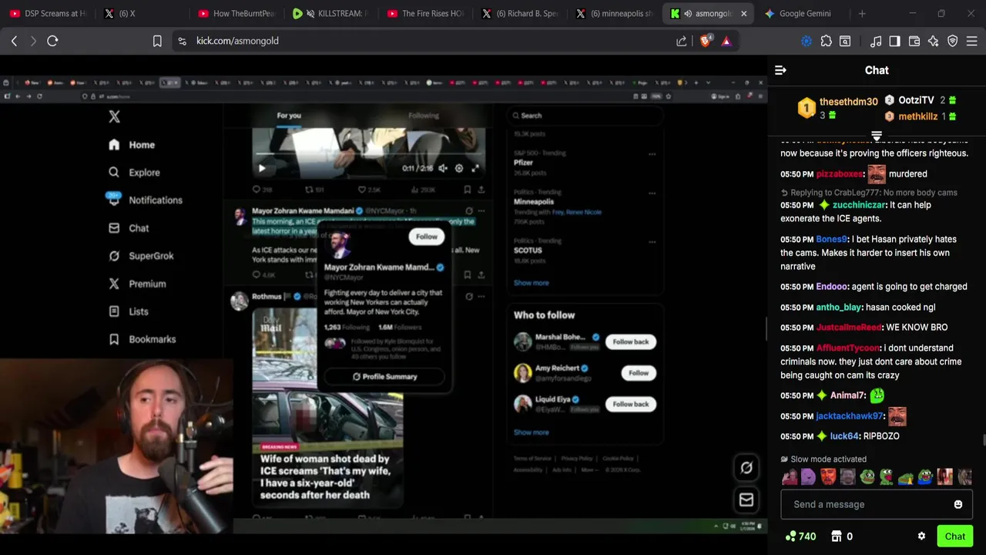Image resolution: width=986 pixels, height=555 pixels.
Task: Collapse the chat with the arrow-lines icon
Action: [x=780, y=70]
